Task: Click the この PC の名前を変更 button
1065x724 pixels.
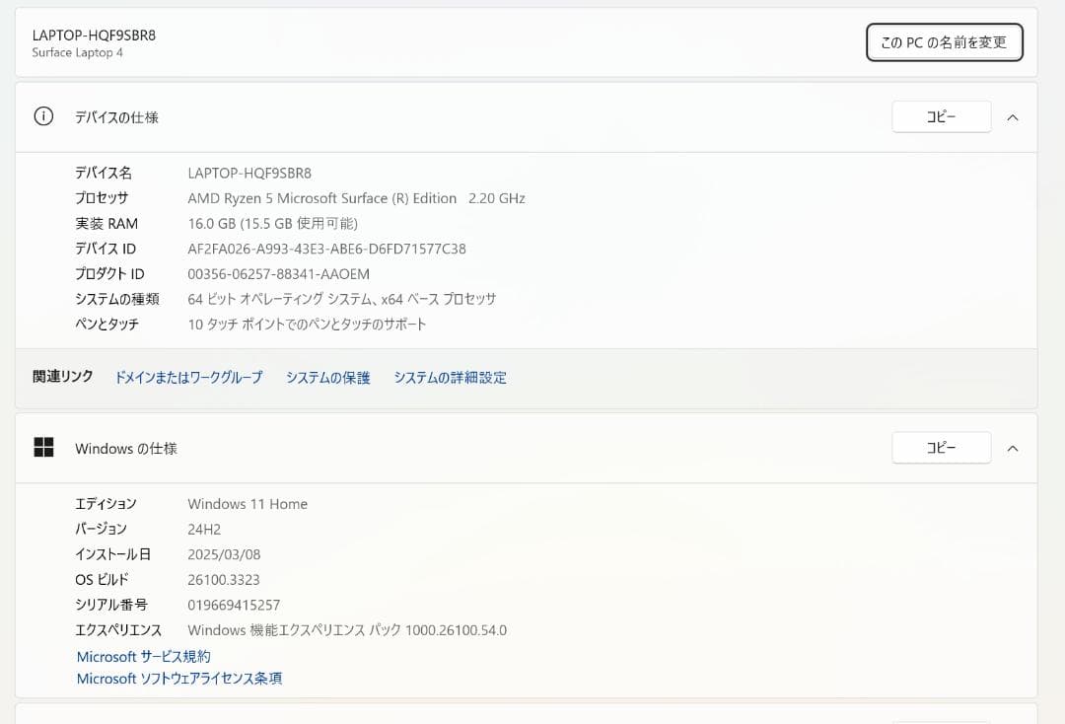Action: pyautogui.click(x=944, y=42)
